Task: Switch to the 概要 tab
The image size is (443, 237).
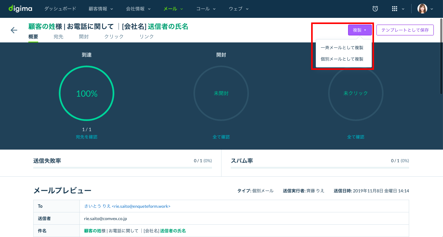Action: click(x=33, y=37)
